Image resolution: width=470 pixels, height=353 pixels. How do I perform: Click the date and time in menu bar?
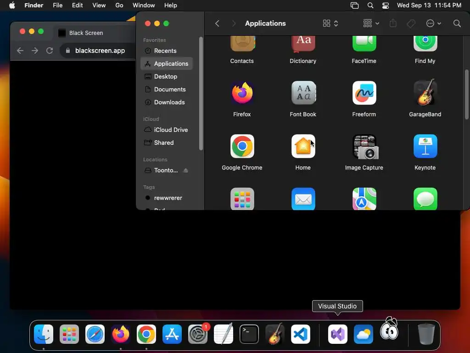429,6
